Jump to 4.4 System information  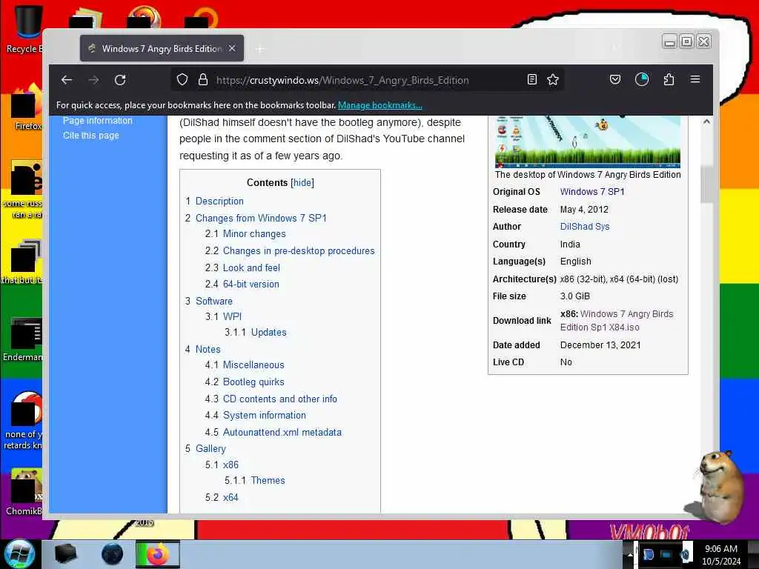coord(265,416)
